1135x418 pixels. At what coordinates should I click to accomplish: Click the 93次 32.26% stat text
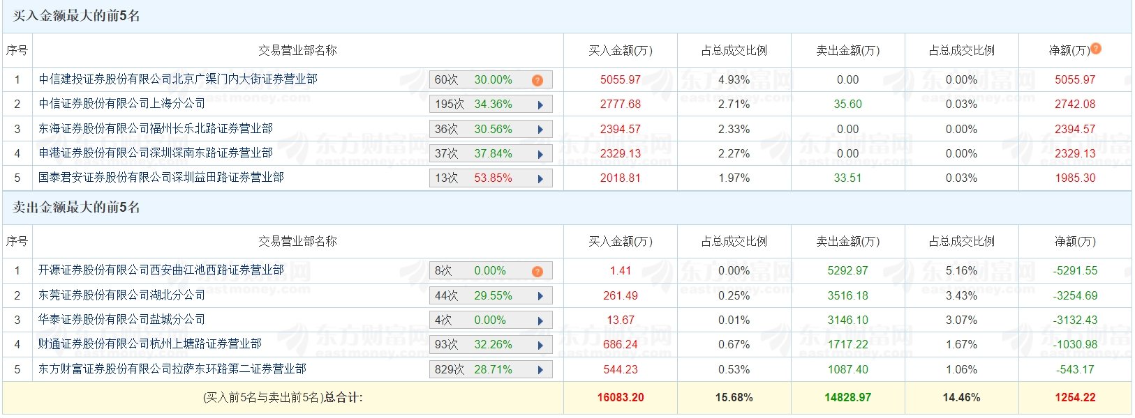[x=473, y=344]
